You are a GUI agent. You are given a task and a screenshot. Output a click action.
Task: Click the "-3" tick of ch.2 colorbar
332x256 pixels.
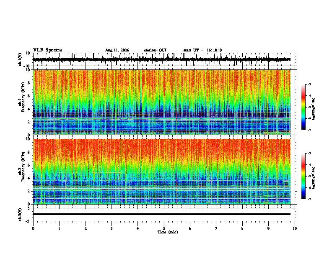[309, 154]
